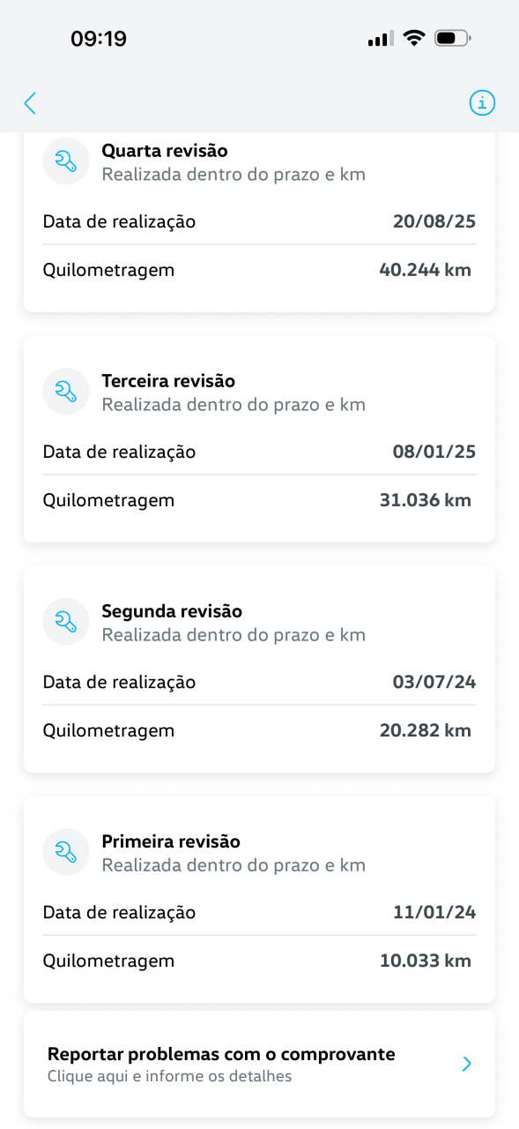This screenshot has width=519, height=1129.
Task: Tap the 11/01/24 completion date
Action: (434, 913)
